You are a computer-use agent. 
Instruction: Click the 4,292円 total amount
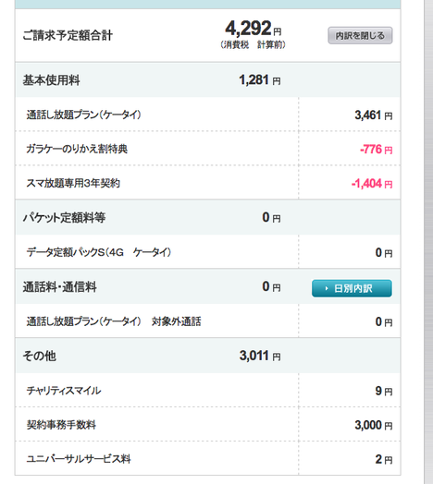[254, 28]
